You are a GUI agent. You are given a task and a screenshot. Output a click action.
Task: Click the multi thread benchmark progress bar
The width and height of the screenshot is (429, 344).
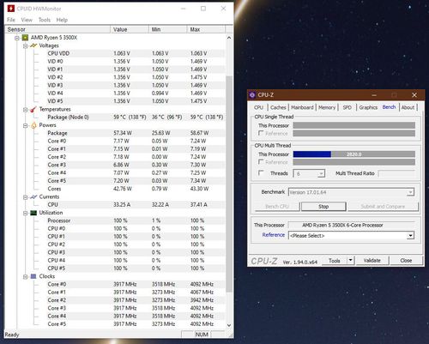pyautogui.click(x=354, y=154)
